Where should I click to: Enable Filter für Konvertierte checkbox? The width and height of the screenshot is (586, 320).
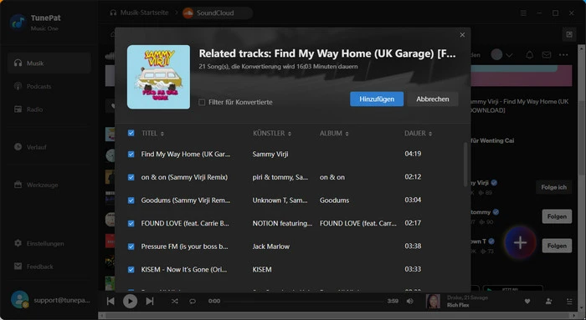point(202,102)
